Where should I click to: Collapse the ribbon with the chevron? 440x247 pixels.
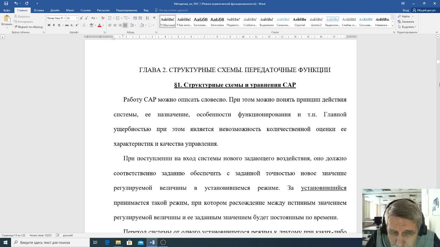click(x=437, y=32)
